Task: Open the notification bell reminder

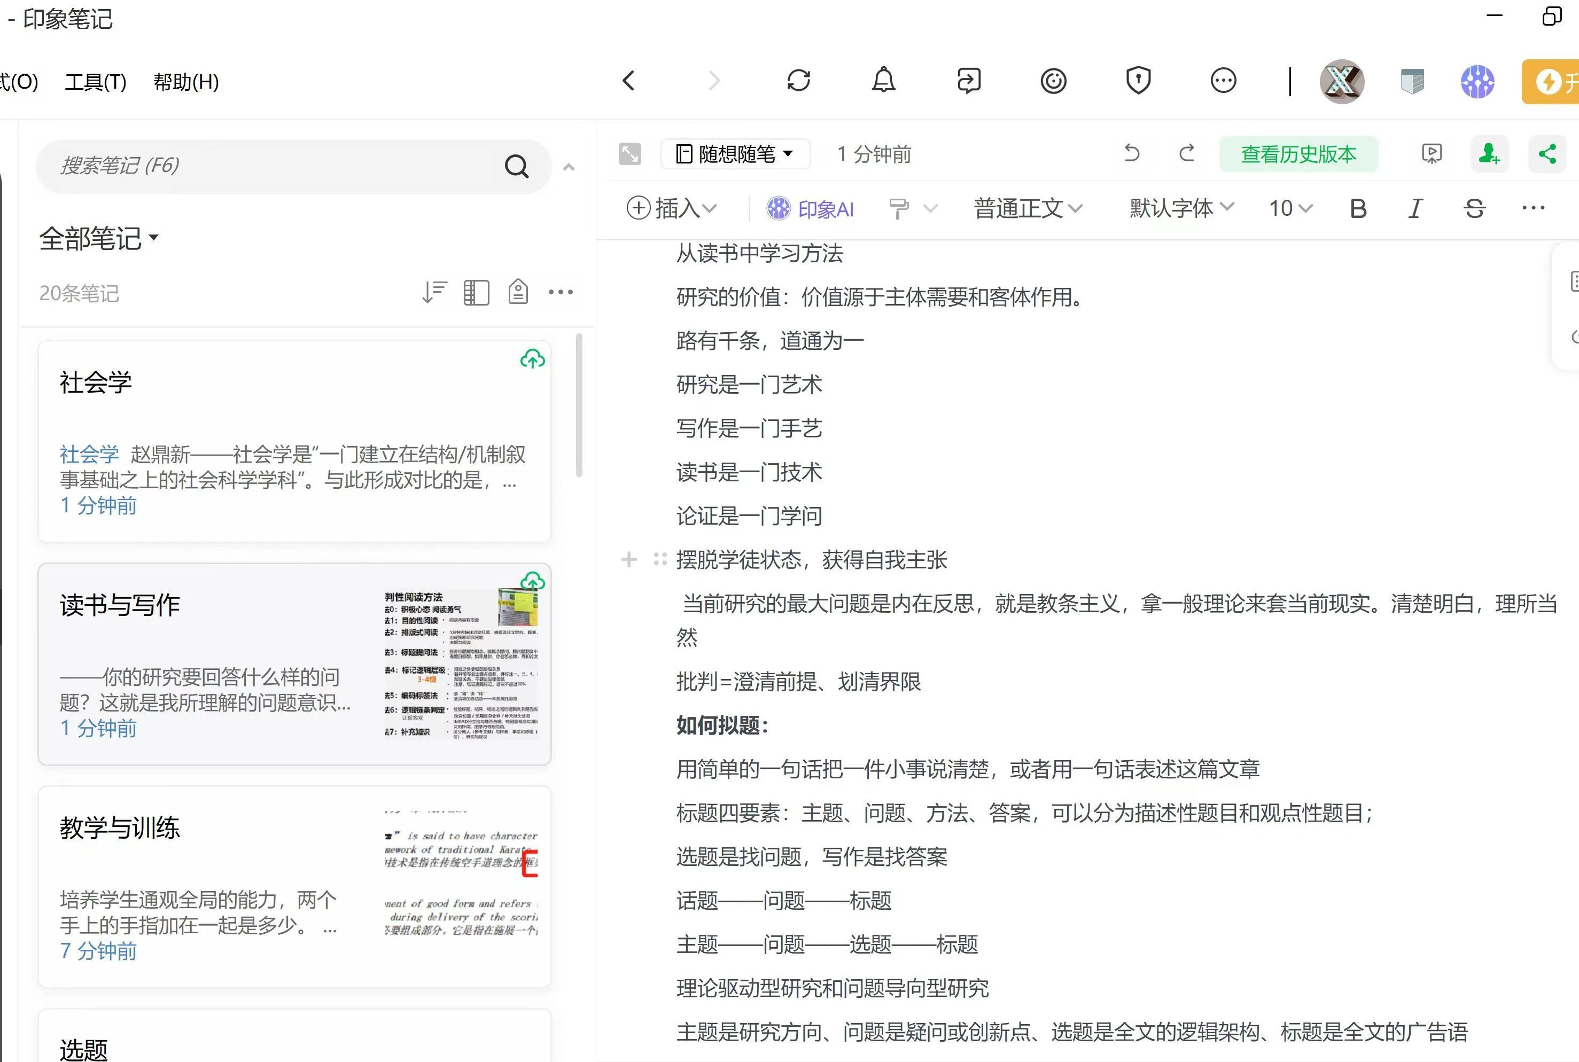Action: 883,81
